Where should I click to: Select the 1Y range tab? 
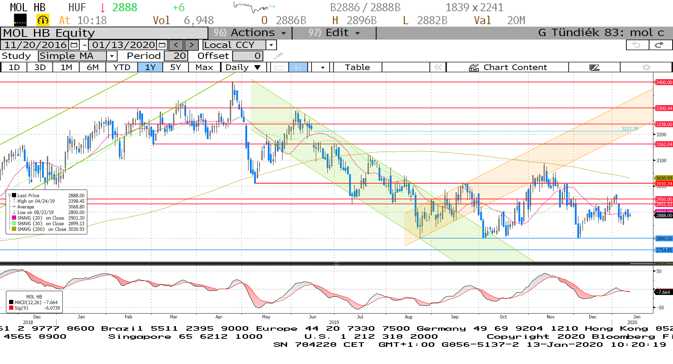[x=150, y=67]
